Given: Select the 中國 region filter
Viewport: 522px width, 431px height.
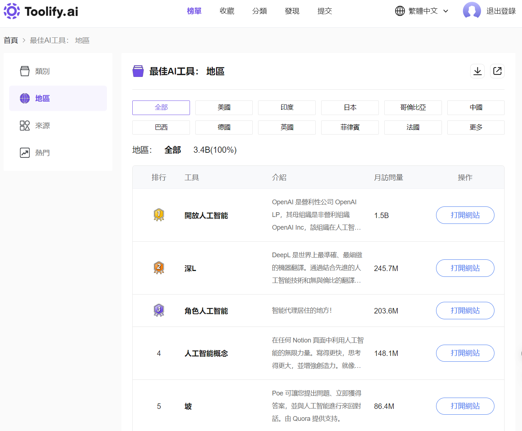Looking at the screenshot, I should 476,107.
